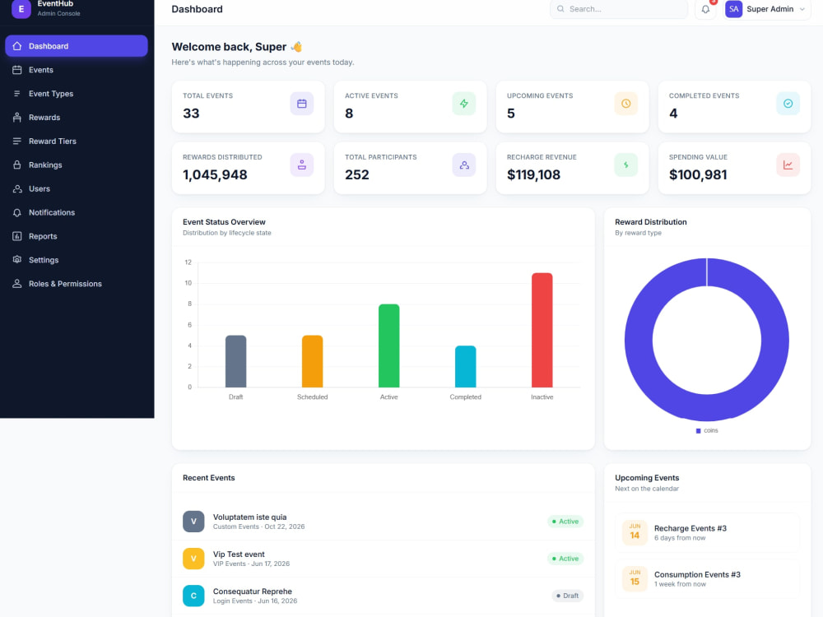This screenshot has height=617, width=823.
Task: Click the Spending Value chart icon
Action: [x=788, y=165]
